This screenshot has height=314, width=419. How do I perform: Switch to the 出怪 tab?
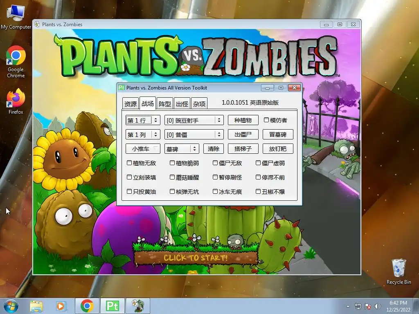182,103
